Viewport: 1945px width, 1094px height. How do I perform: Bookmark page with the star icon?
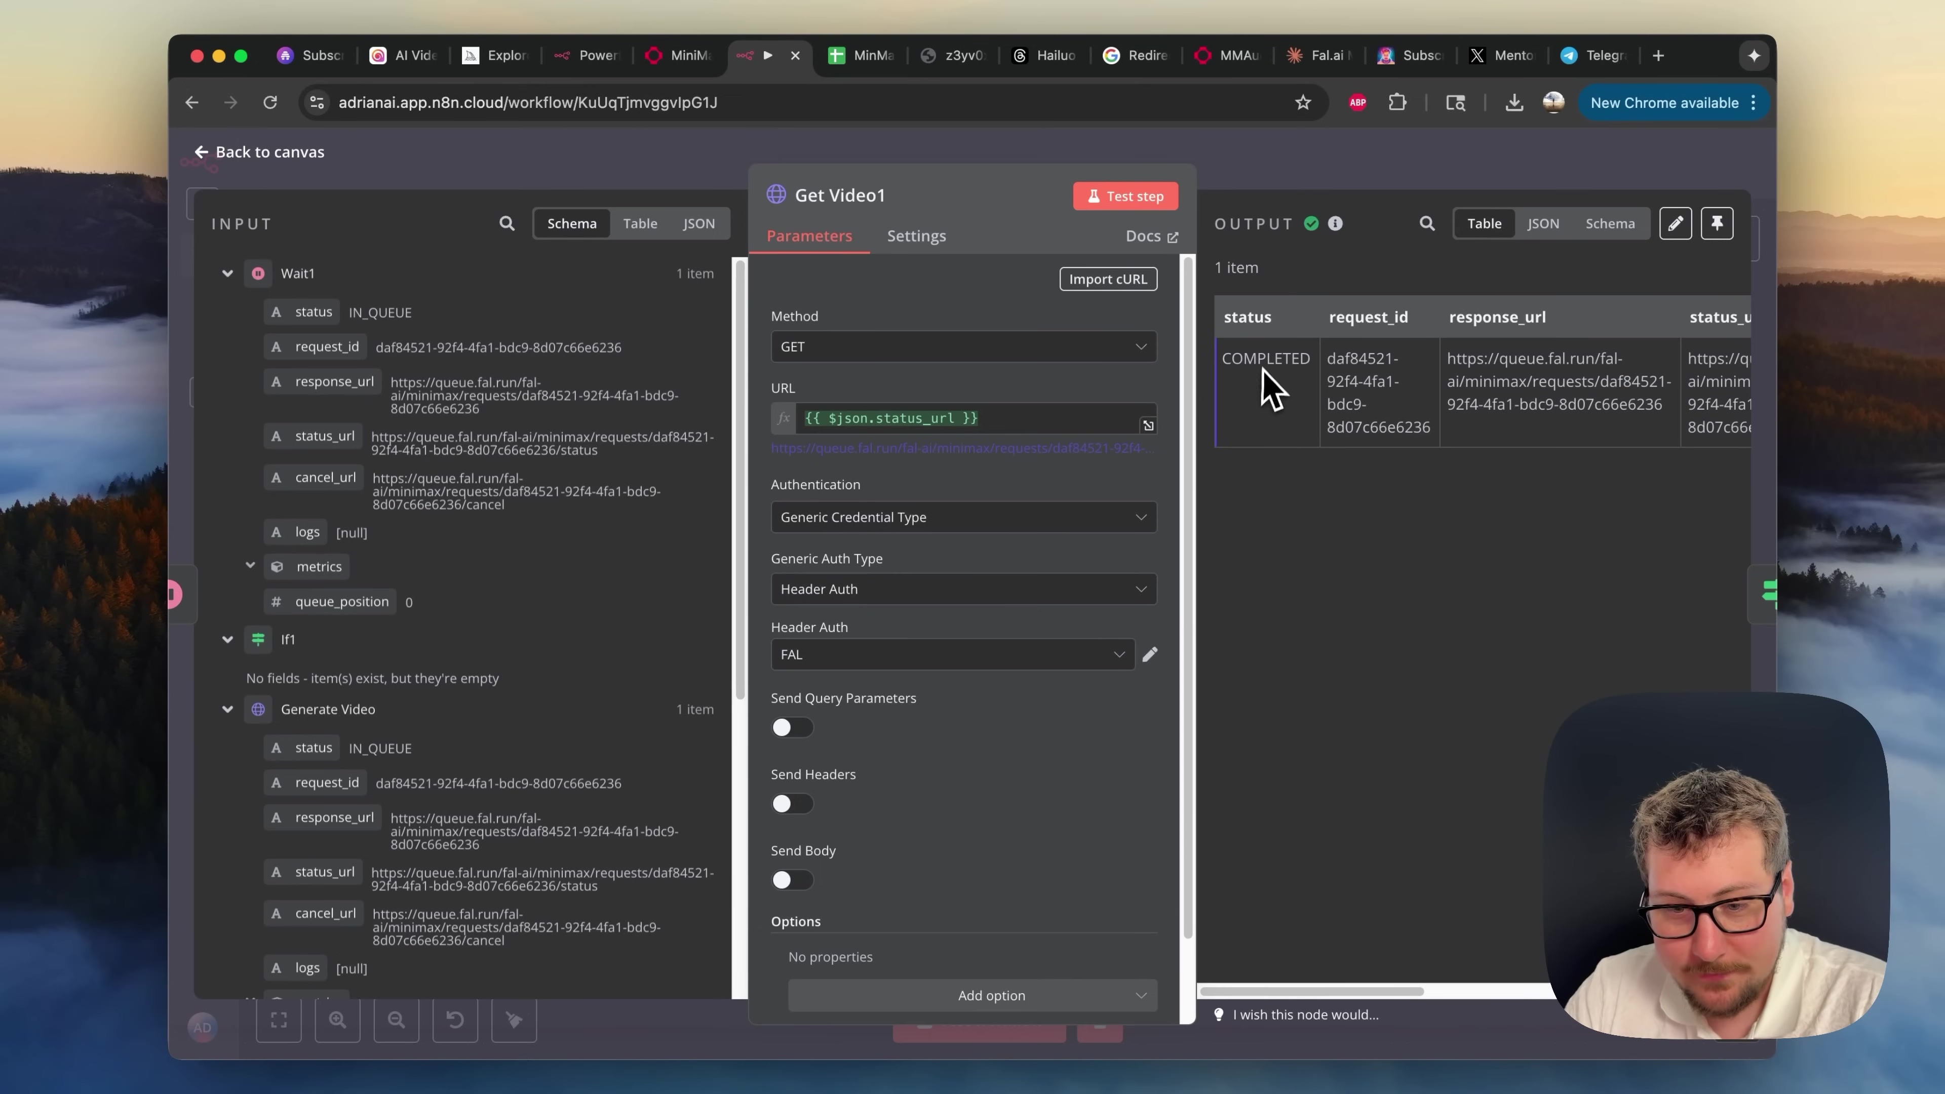pos(1302,103)
